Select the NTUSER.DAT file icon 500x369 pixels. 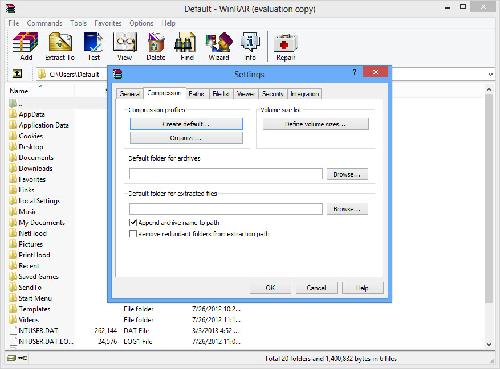coord(13,330)
